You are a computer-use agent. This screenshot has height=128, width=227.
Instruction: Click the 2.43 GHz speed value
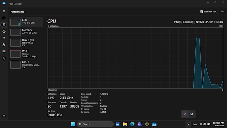coord(66,98)
